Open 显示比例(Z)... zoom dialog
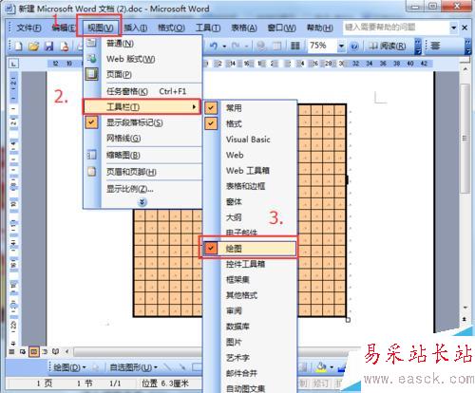The width and height of the screenshot is (475, 393). tap(142, 189)
